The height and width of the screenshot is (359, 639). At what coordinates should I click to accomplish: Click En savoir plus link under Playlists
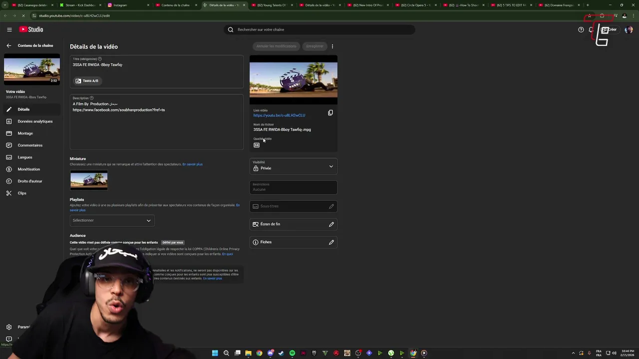[x=155, y=207]
